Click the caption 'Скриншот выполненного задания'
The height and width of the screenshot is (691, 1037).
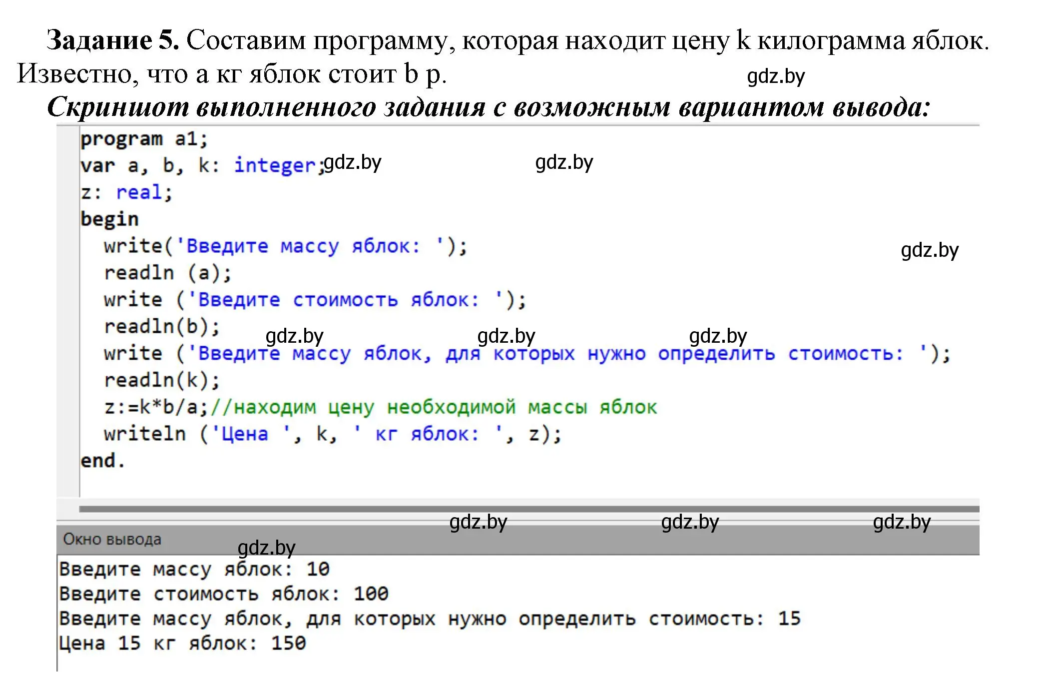266,107
